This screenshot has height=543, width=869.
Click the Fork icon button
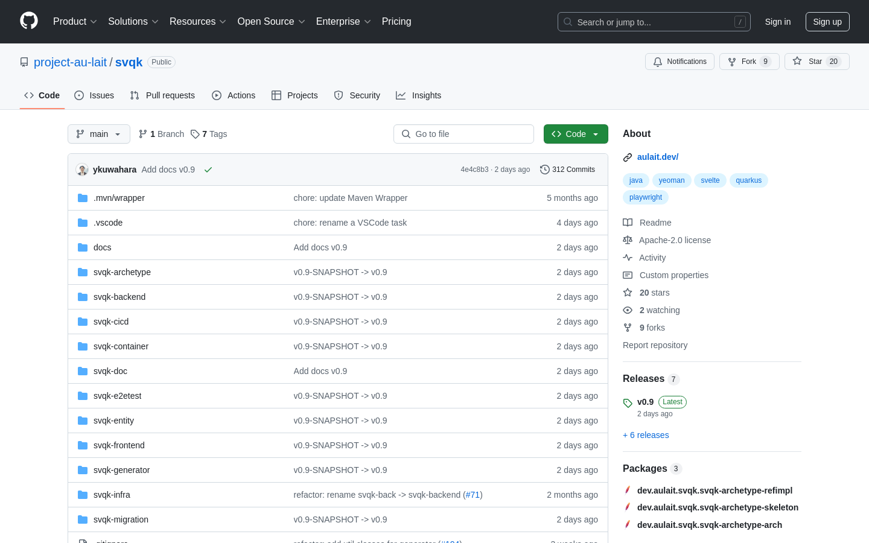click(x=732, y=62)
